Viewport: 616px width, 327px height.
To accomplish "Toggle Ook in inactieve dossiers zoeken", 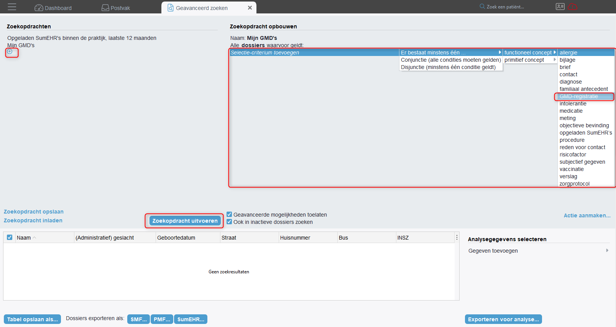I will (229, 222).
